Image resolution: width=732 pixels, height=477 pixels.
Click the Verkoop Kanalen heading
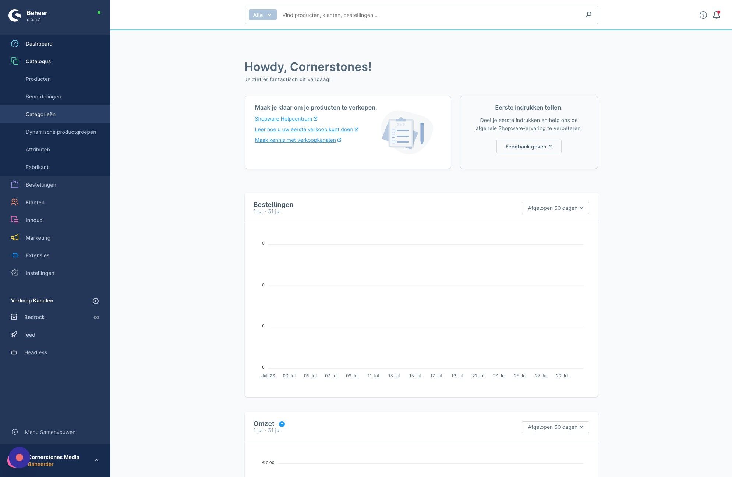[32, 301]
